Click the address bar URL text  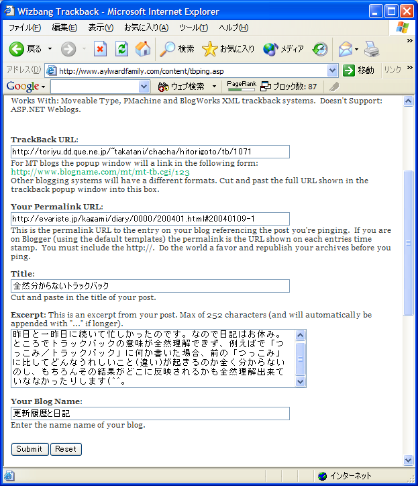coord(142,71)
